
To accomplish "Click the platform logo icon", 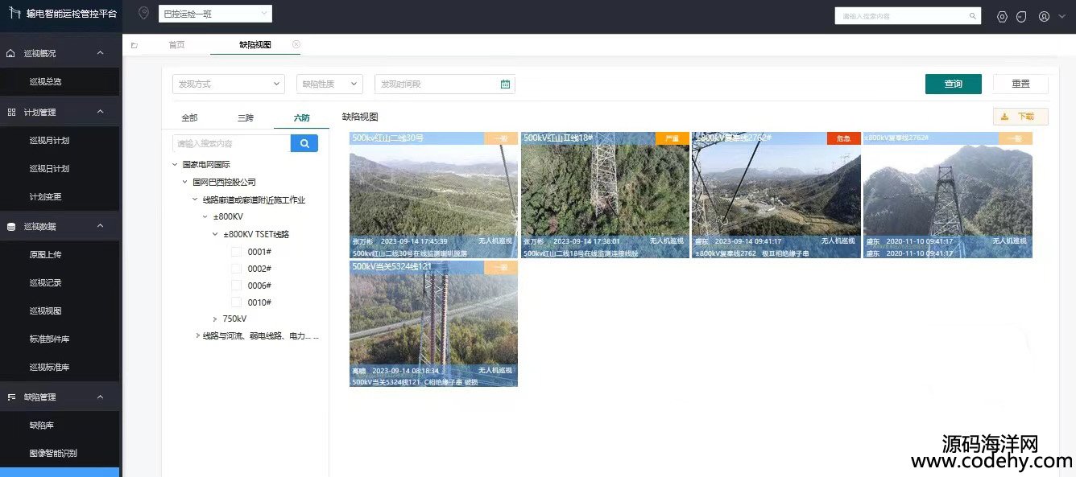I will [x=14, y=13].
